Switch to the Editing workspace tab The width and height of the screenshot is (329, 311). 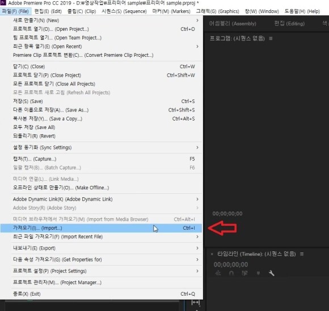click(x=289, y=23)
